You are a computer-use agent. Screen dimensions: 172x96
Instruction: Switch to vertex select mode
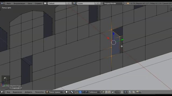click(103, 92)
